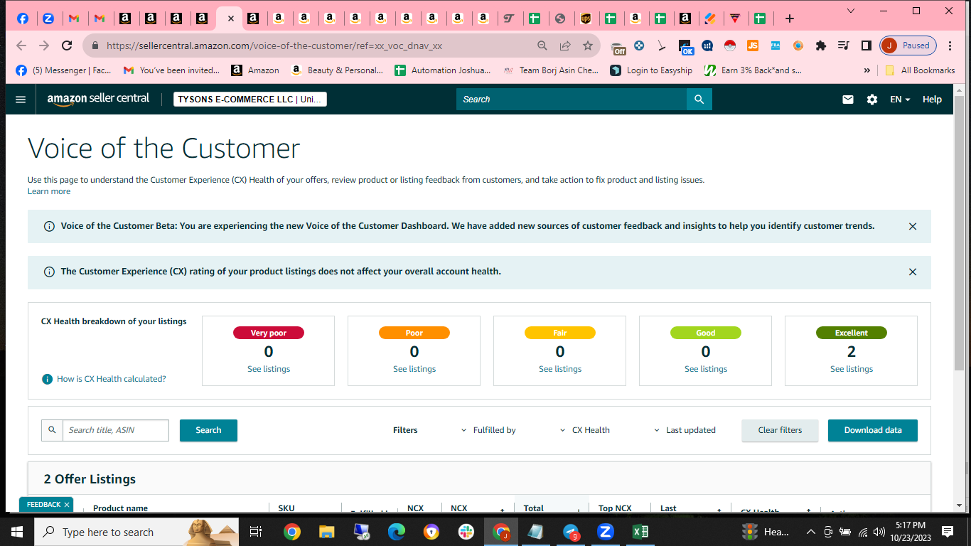Click See listings under Poor
Image resolution: width=971 pixels, height=546 pixels.
click(x=414, y=369)
